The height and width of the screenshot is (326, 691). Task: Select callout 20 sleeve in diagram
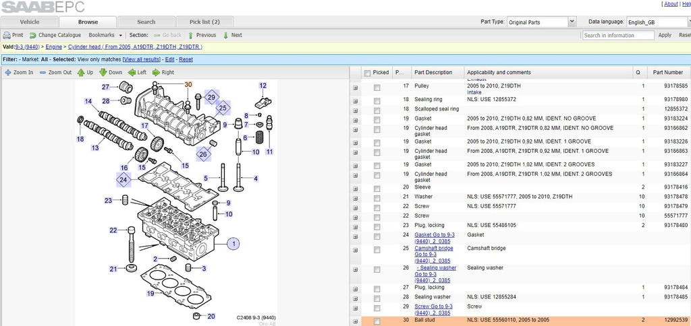click(x=211, y=317)
